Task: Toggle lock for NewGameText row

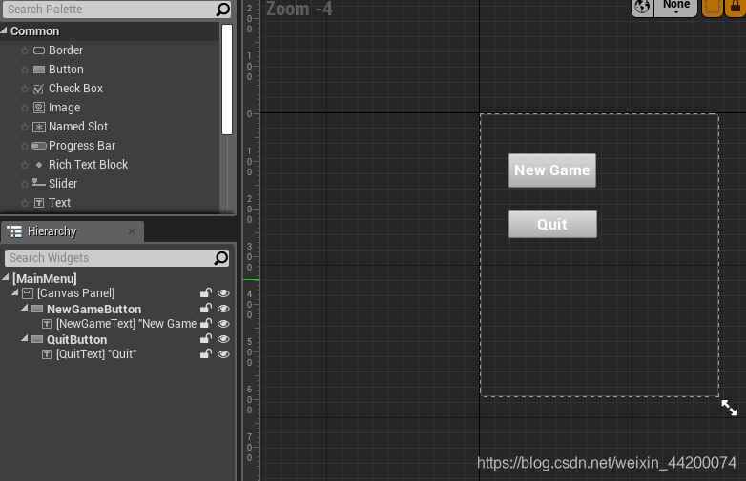Action: point(205,324)
